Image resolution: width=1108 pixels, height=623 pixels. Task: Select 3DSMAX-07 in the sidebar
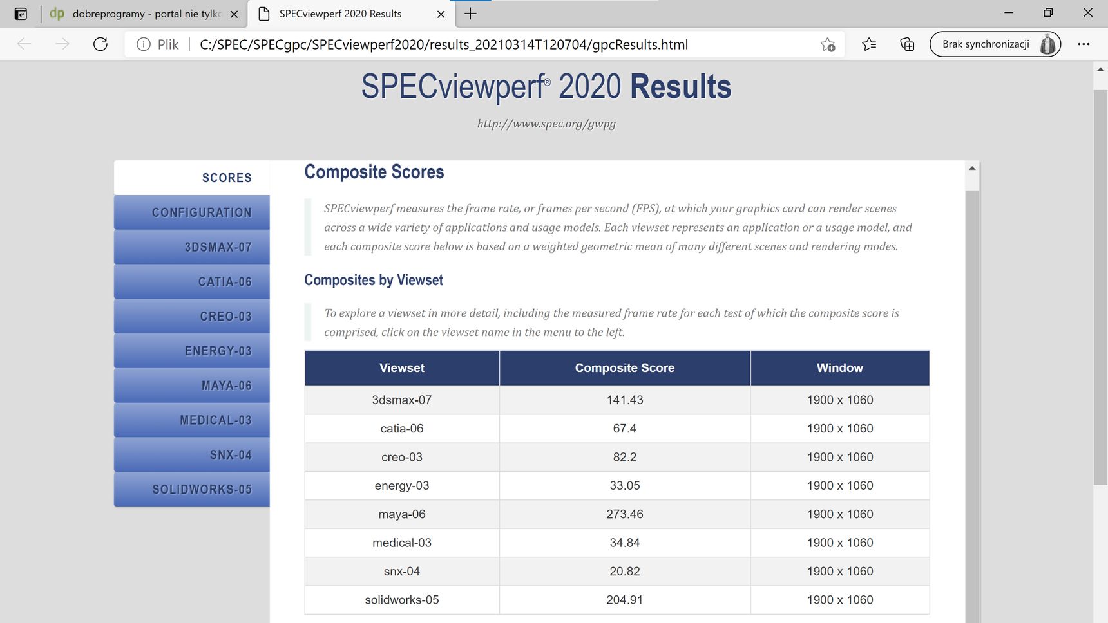click(192, 247)
